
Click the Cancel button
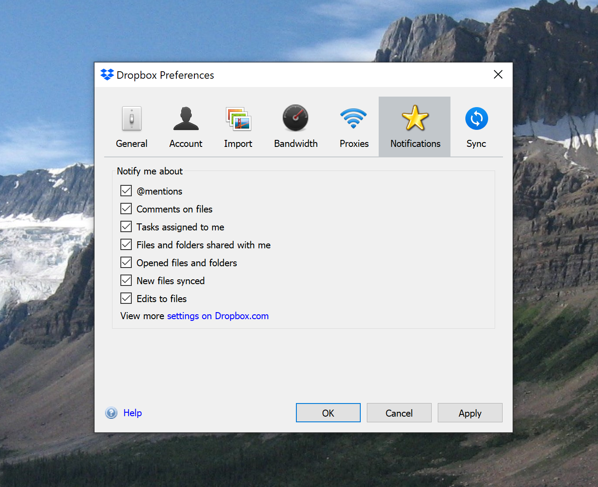tap(399, 413)
